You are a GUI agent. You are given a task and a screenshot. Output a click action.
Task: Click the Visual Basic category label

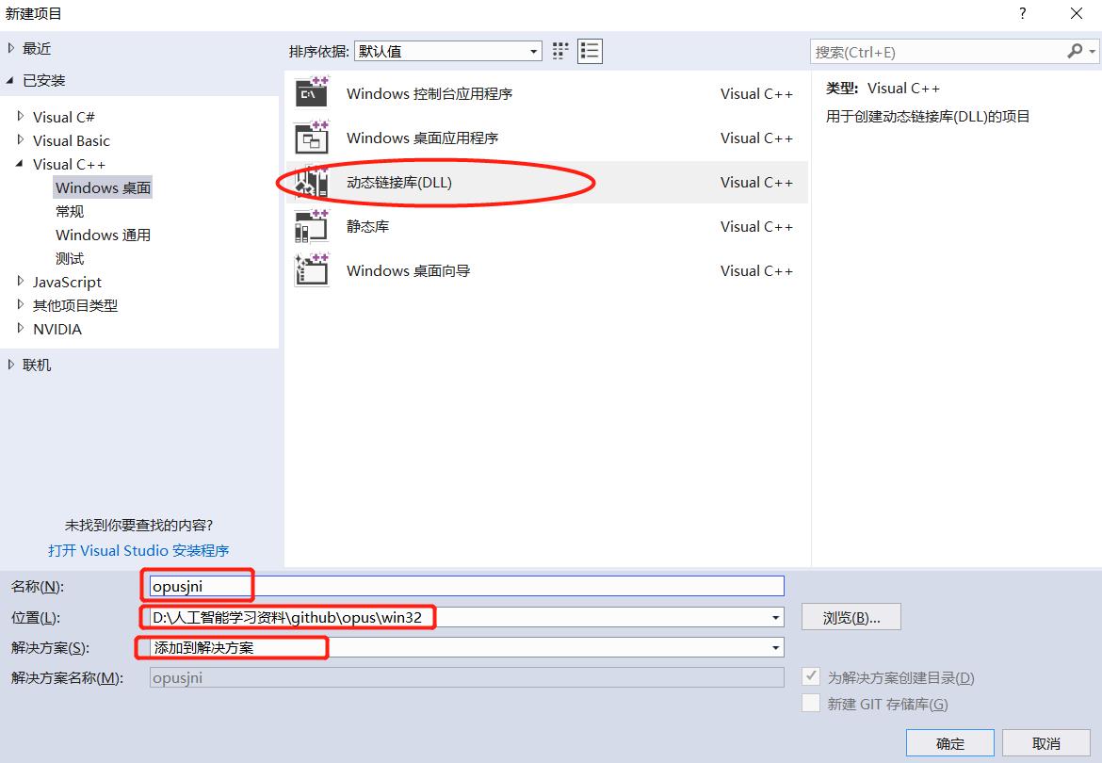pos(71,140)
